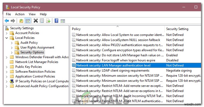Collapse the Local Policies node
Viewport: 204px width, 107px height.
pyautogui.click(x=7, y=38)
